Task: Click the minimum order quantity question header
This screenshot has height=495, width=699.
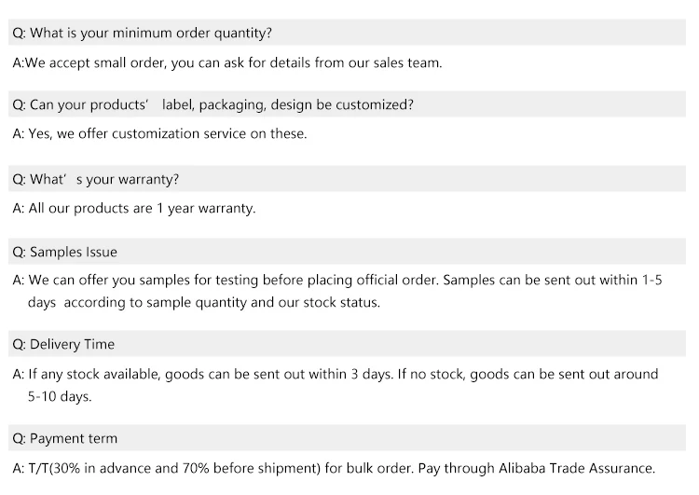Action: point(142,34)
